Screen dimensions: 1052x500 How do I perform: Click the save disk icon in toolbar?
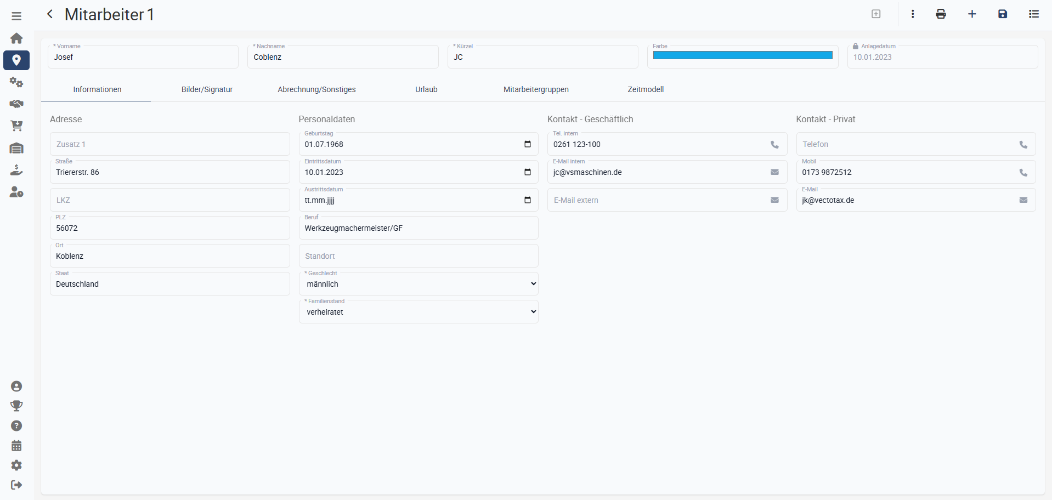[x=1003, y=14]
